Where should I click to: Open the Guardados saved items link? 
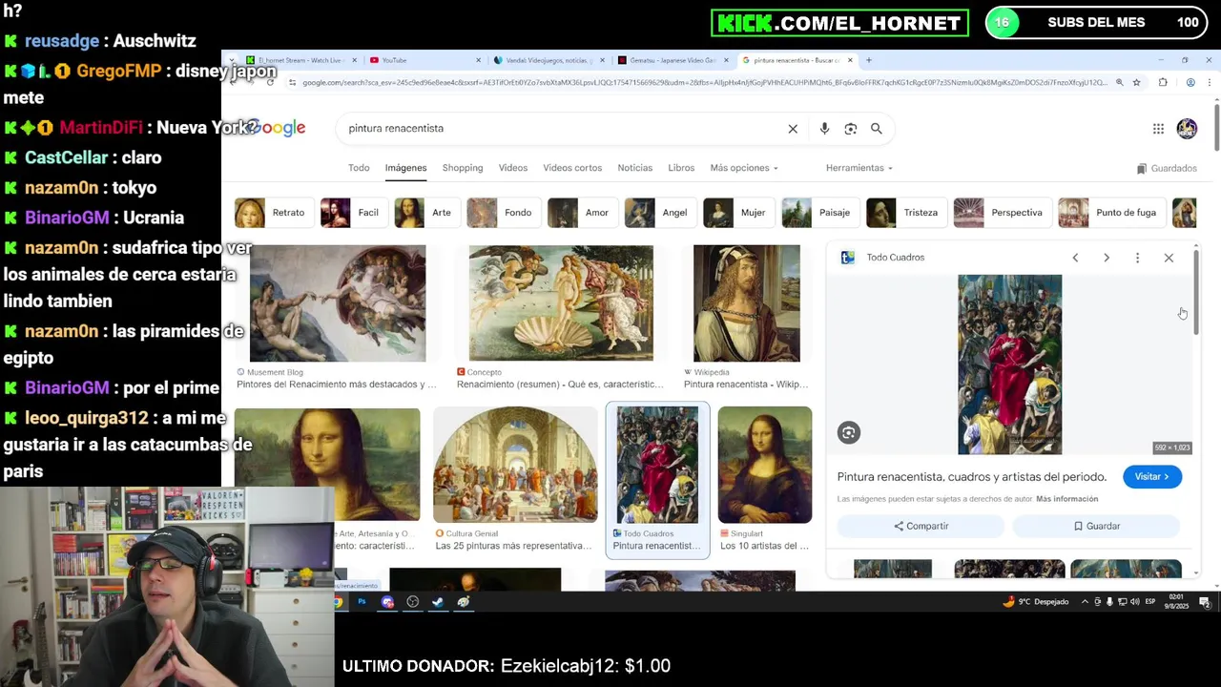pyautogui.click(x=1167, y=169)
